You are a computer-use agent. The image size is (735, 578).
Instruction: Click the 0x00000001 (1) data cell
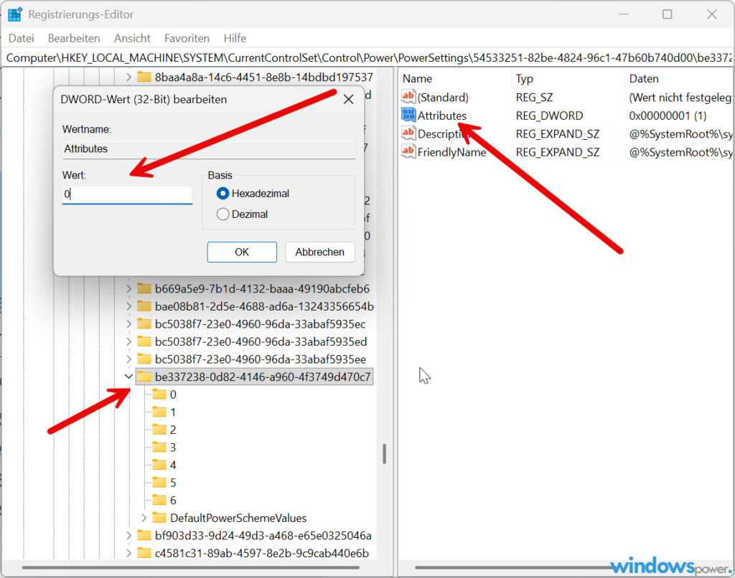point(668,115)
